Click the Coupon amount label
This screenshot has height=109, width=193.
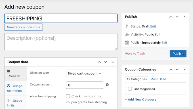[x=41, y=85]
